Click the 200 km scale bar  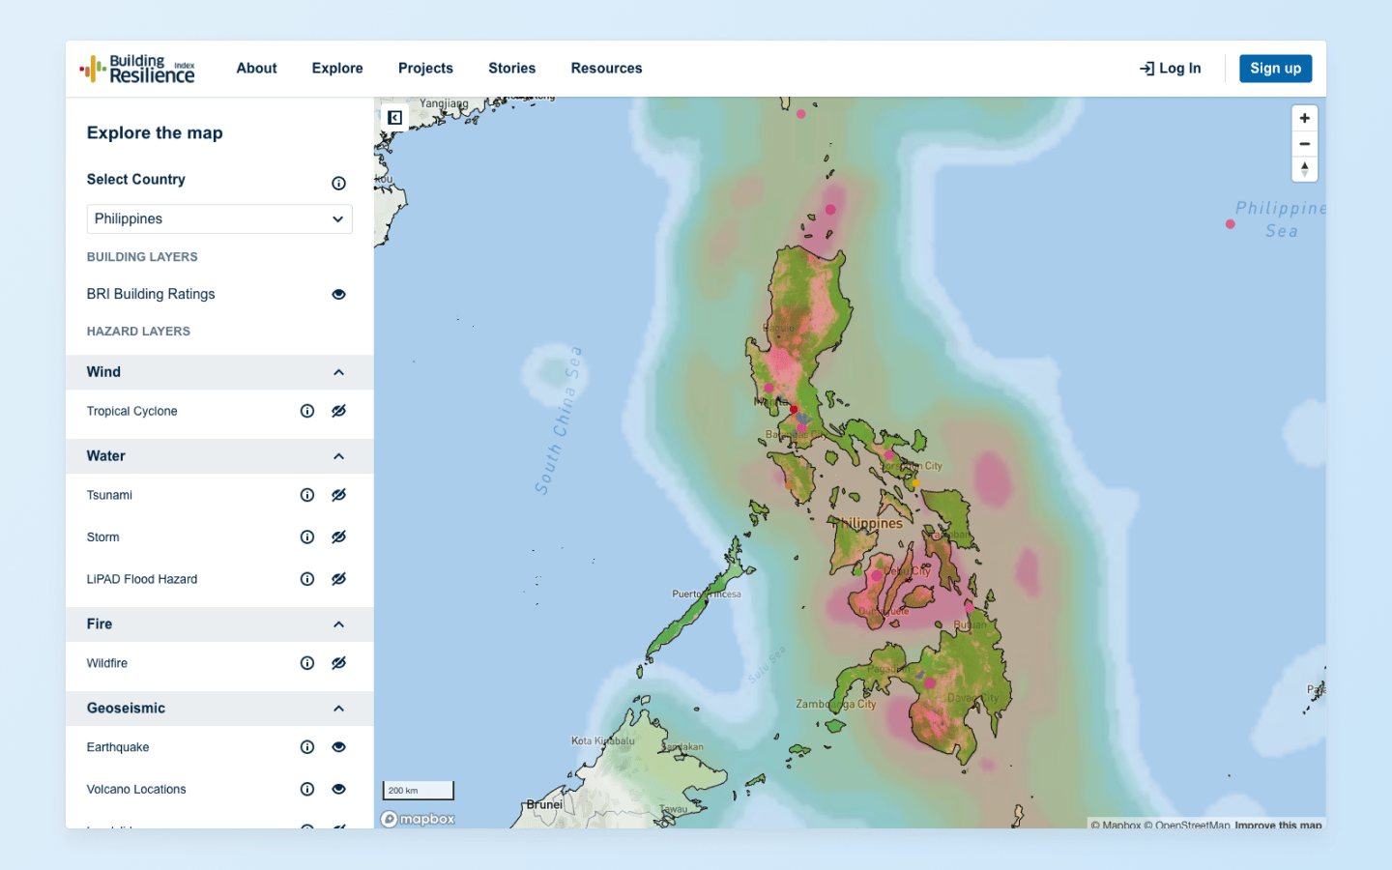tap(418, 790)
